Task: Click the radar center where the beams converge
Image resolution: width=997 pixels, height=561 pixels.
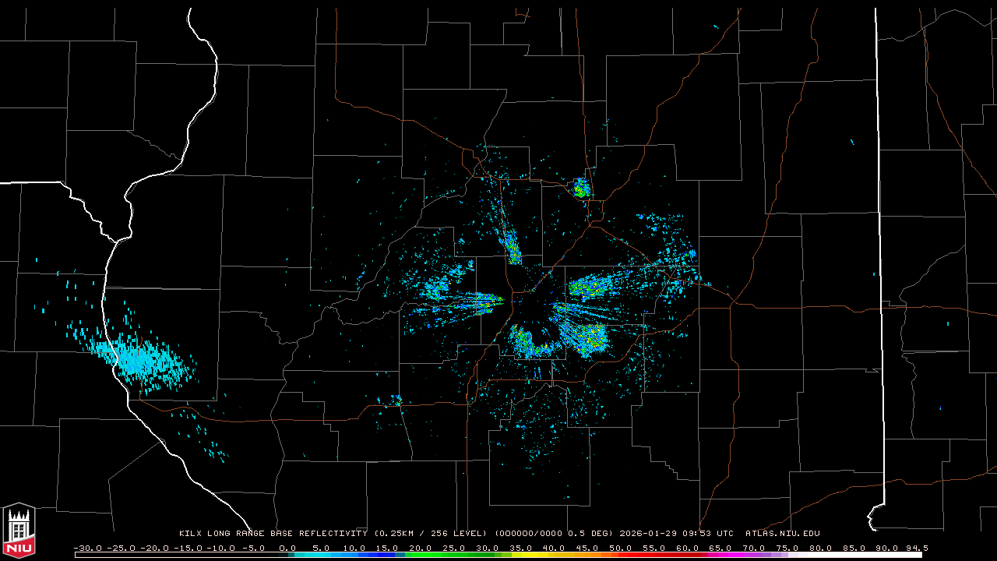Action: click(520, 299)
